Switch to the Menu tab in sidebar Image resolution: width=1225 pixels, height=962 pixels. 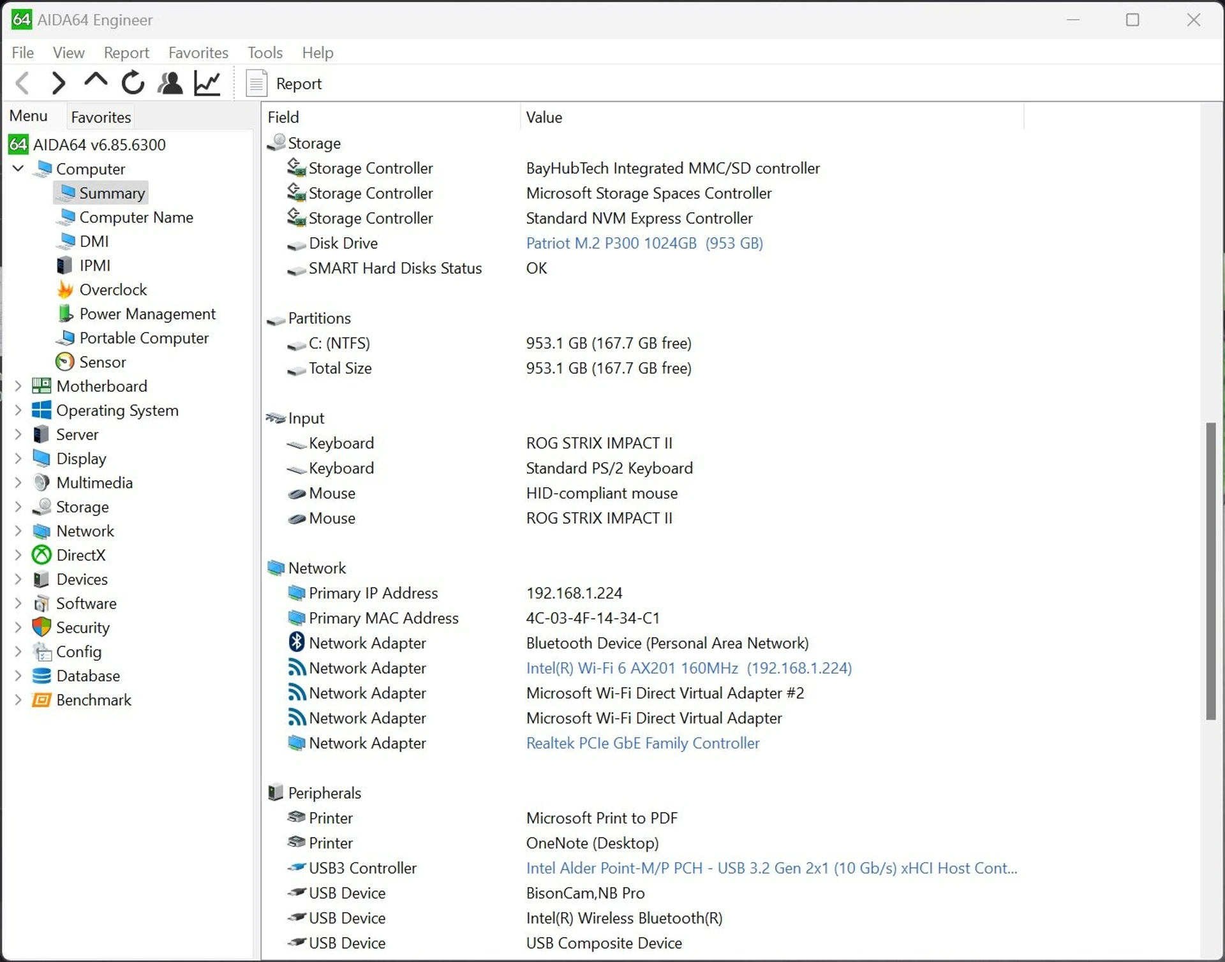click(28, 116)
